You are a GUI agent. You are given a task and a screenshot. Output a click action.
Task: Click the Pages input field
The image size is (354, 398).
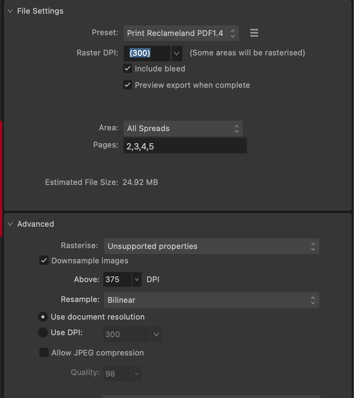point(185,146)
